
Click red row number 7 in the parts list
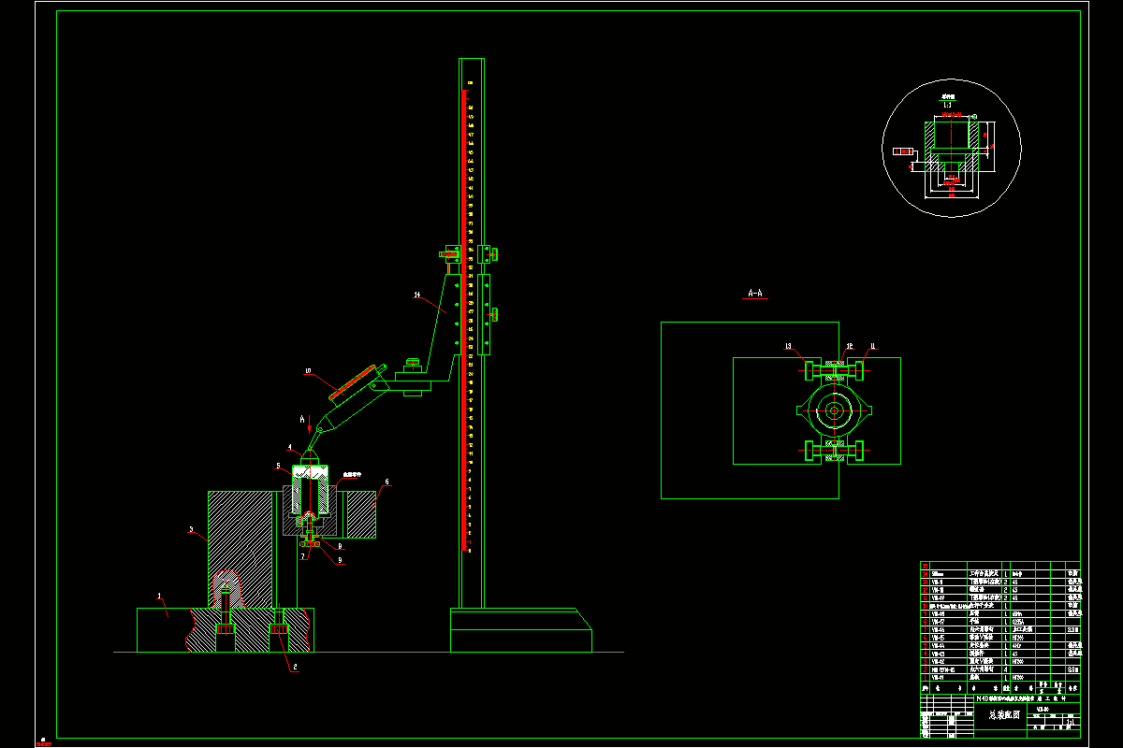[x=925, y=629]
